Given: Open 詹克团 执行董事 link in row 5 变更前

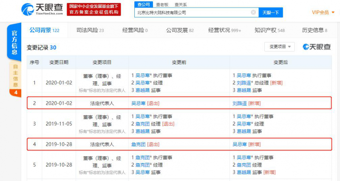Looking at the screenshot, I should click(x=142, y=158).
